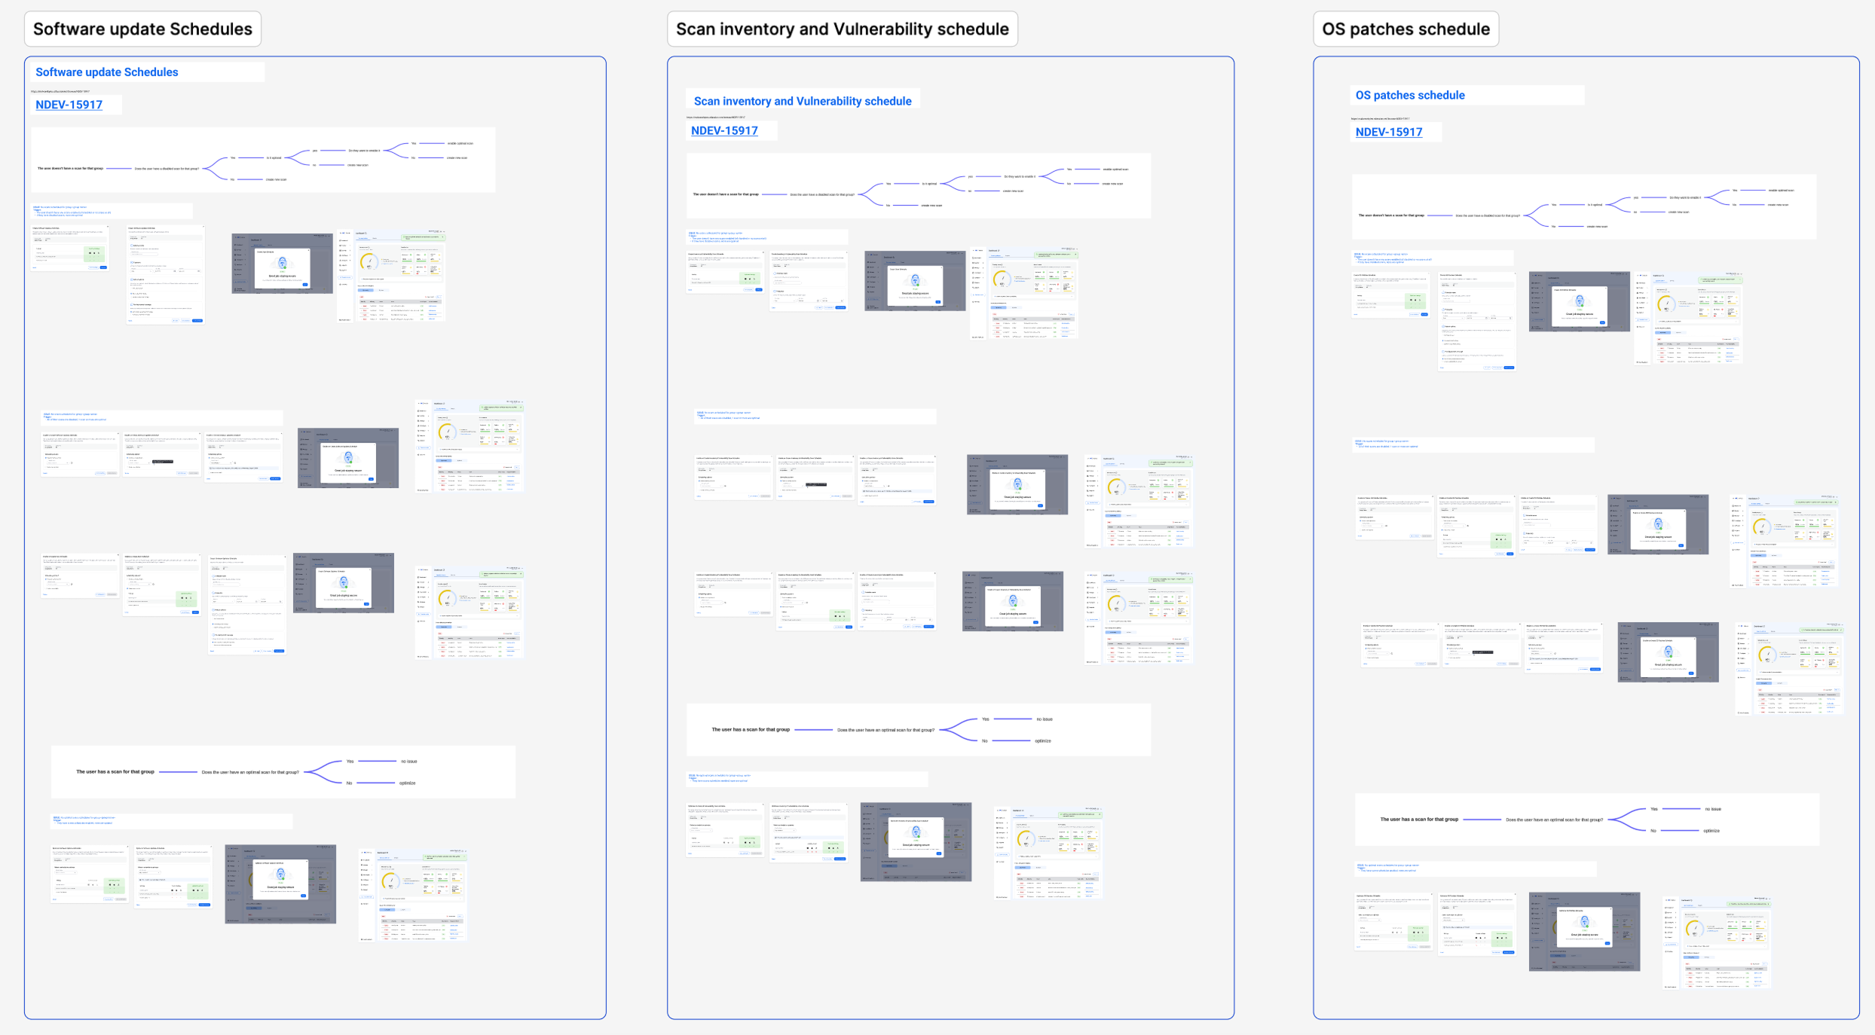Viewport: 1875px width, 1035px height.
Task: Select 'Does the user have an optimal scan' text in Scan inventory section
Action: (886, 730)
